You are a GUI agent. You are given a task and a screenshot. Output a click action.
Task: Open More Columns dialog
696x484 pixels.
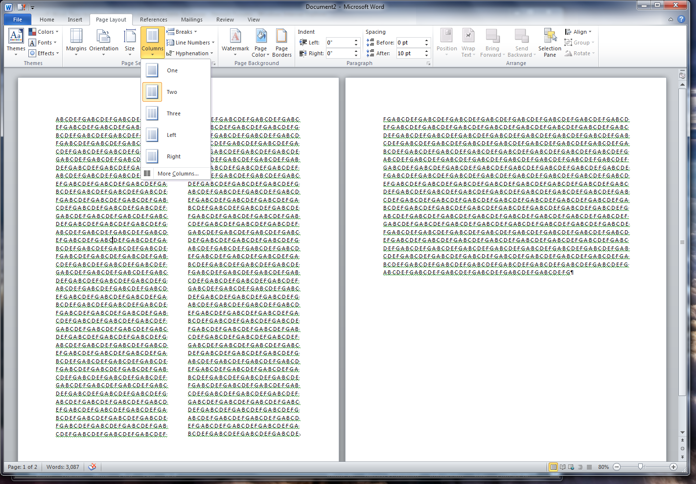[176, 174]
